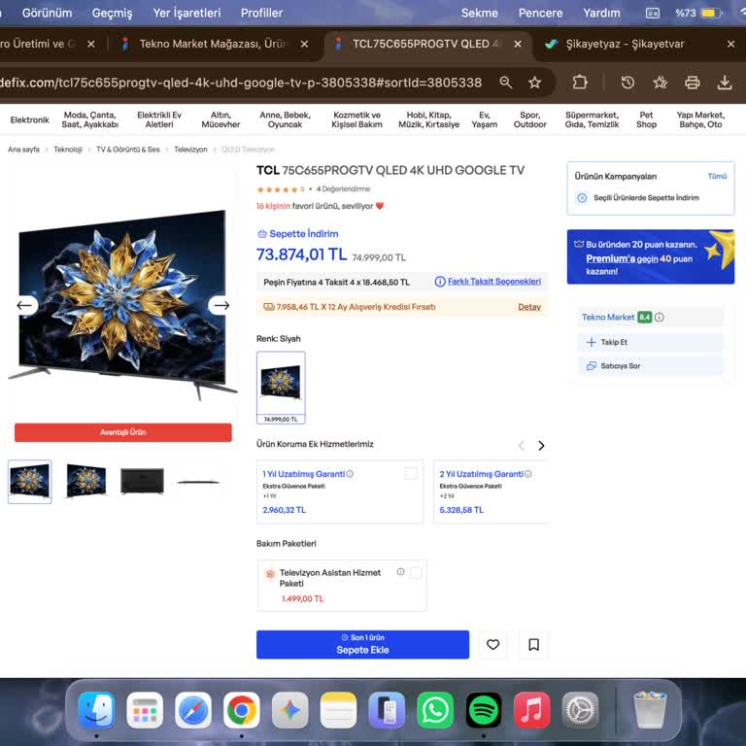Open Tekno Market seller link
The height and width of the screenshot is (746, 746).
[x=607, y=317]
